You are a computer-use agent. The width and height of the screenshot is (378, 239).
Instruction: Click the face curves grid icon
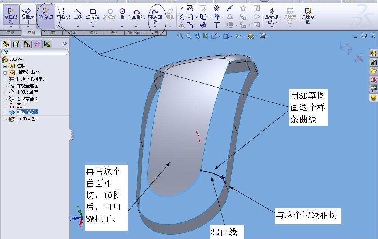[x=203, y=25]
